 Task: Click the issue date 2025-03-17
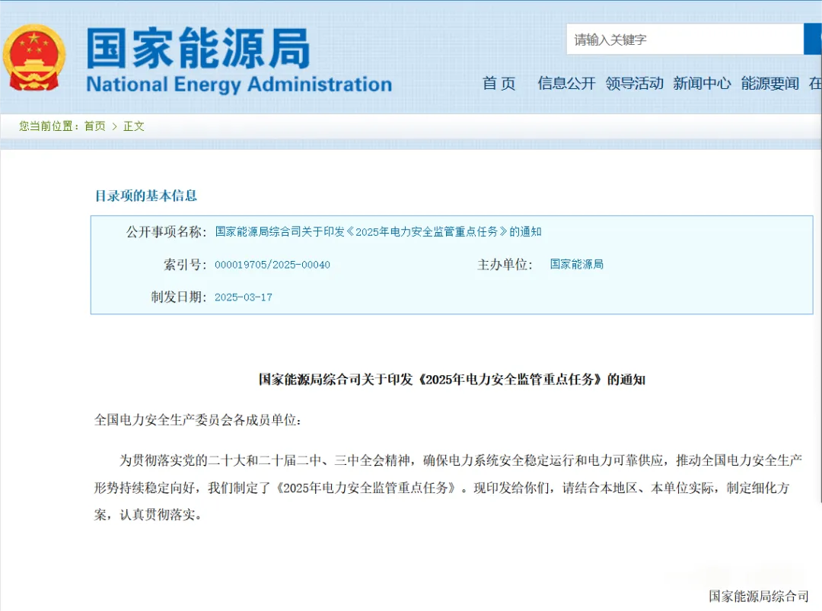tap(244, 298)
